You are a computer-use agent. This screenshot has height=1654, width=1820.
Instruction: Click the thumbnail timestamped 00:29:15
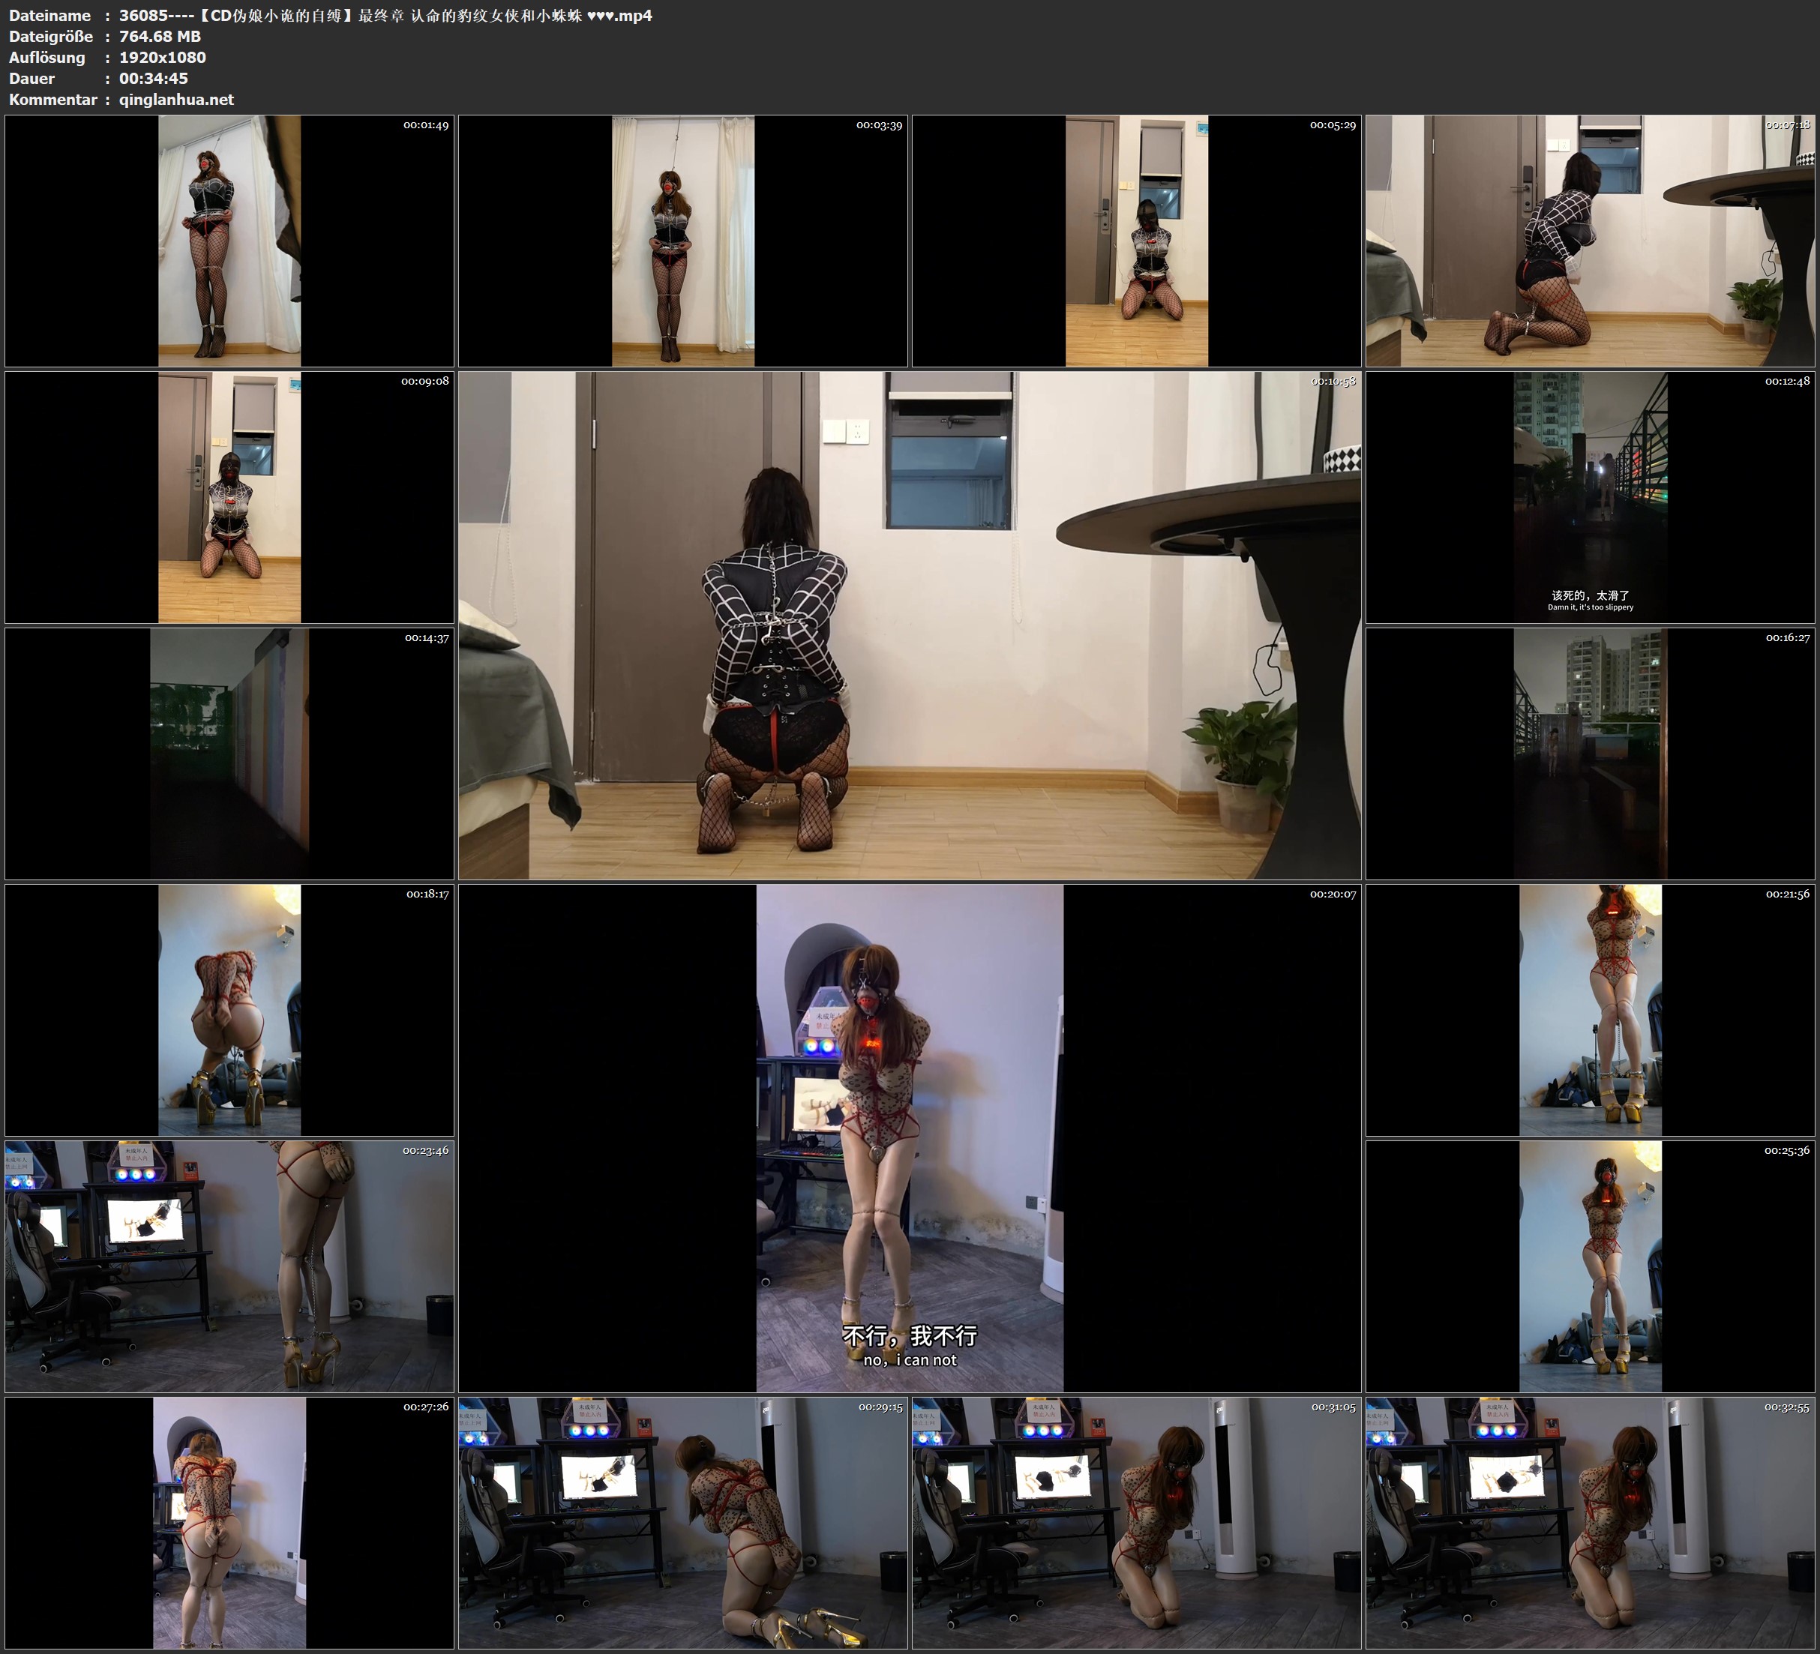(x=682, y=1522)
